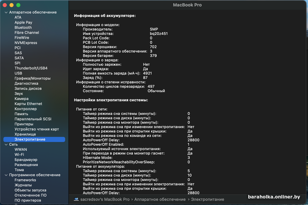Screen dimensions: 308x205
Task: Collapse the Сеть section chevron
Action: coord(6,145)
